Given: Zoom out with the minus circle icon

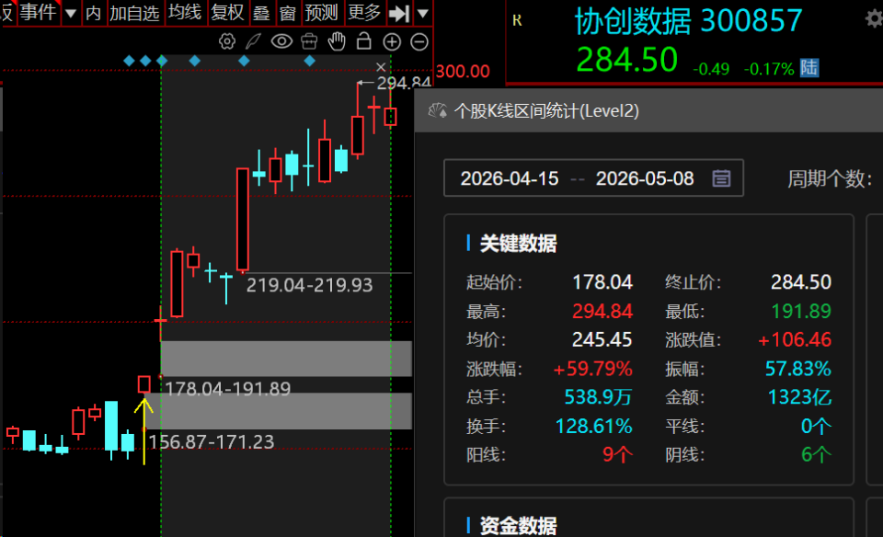Looking at the screenshot, I should (x=419, y=41).
